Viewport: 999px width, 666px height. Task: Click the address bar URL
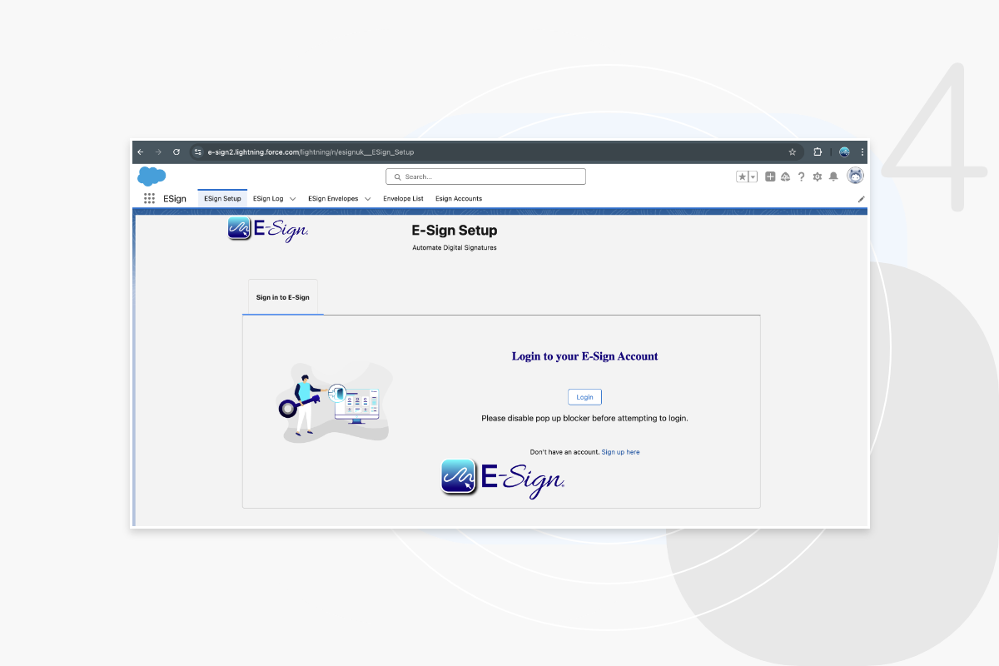(x=311, y=152)
